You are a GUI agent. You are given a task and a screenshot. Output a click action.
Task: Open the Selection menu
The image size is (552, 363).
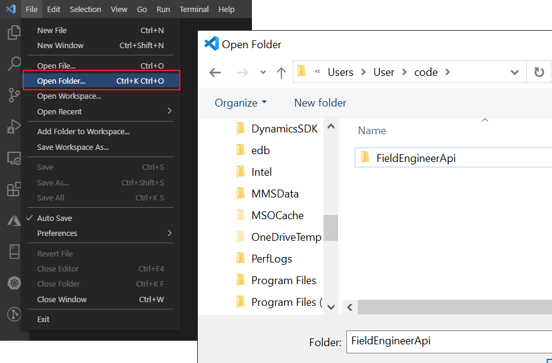point(85,9)
